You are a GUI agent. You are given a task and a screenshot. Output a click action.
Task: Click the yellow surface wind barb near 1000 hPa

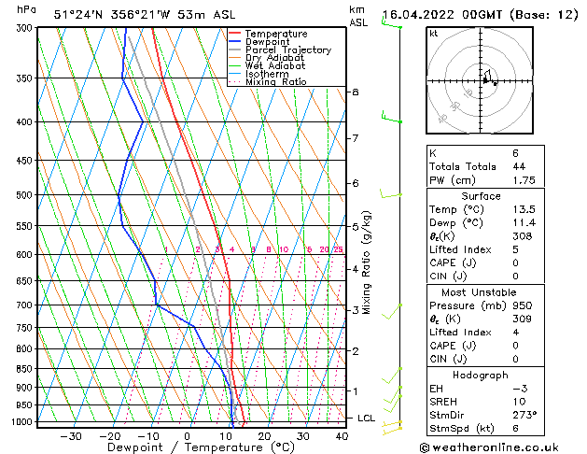click(394, 425)
